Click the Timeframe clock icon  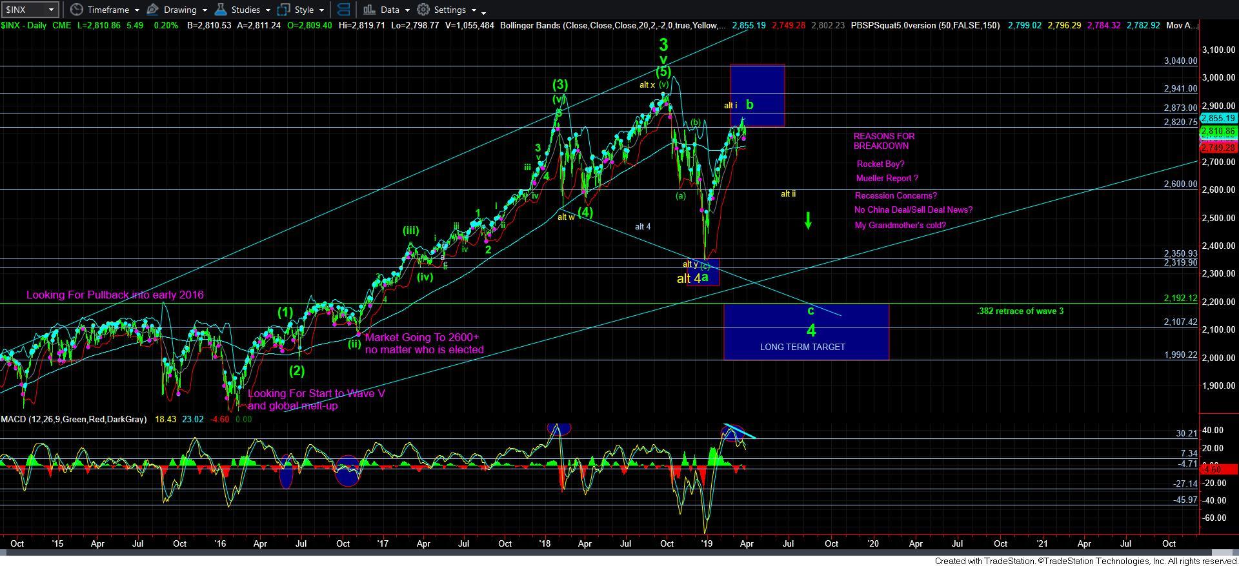click(x=77, y=10)
